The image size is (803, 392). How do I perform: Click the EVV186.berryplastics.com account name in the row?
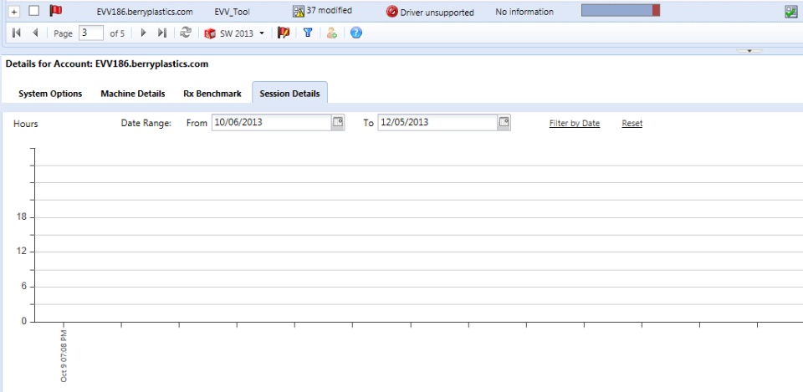[x=145, y=12]
